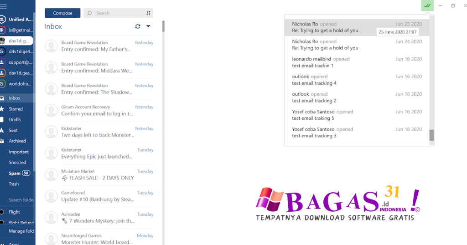
Task: Select the Unified Account entry
Action: tap(16, 19)
